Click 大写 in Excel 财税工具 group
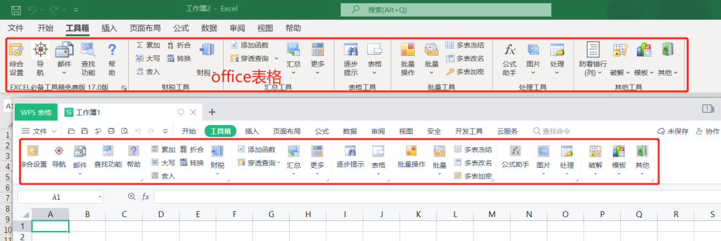The width and height of the screenshot is (721, 241). [148, 58]
